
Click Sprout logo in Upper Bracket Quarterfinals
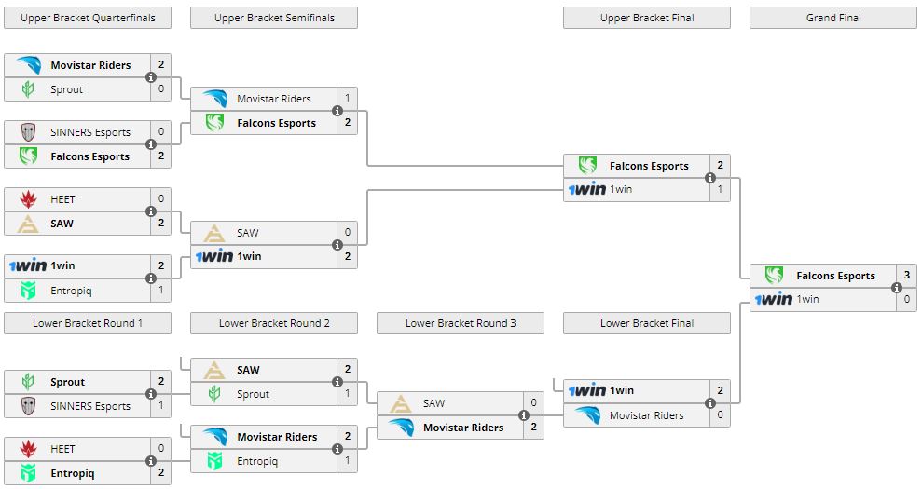pos(28,89)
